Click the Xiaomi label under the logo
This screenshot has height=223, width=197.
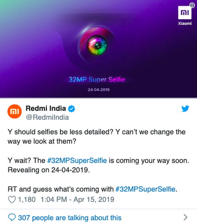tap(185, 23)
